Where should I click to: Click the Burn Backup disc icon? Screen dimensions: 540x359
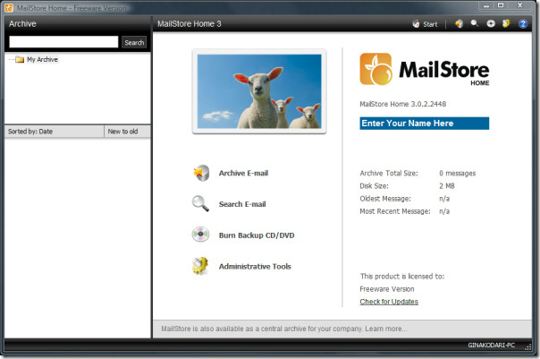pyautogui.click(x=200, y=235)
